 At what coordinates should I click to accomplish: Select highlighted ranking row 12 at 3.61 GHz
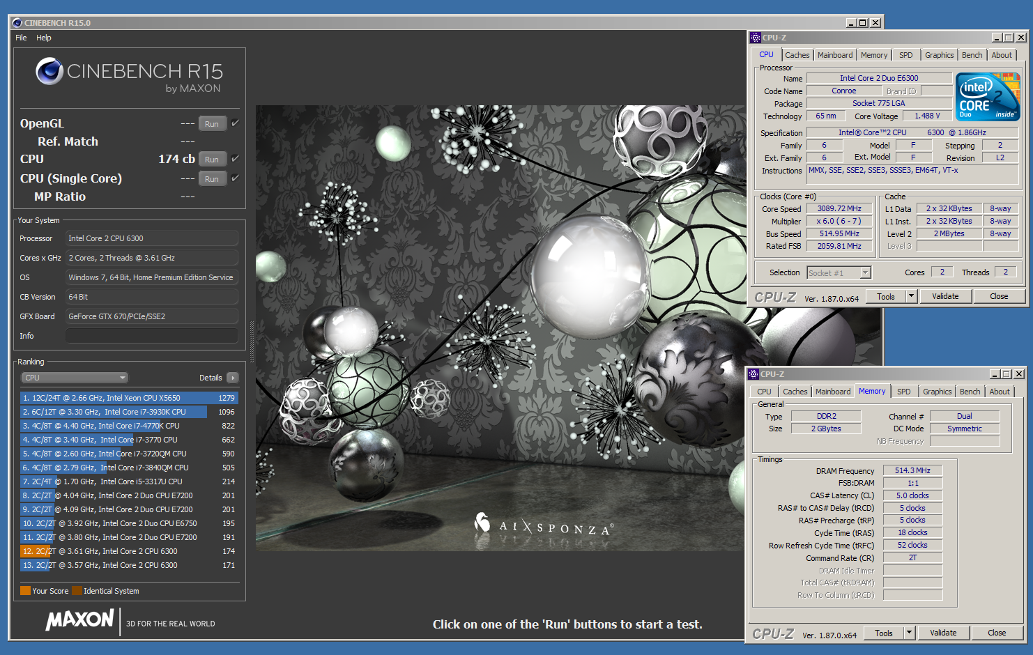(129, 551)
